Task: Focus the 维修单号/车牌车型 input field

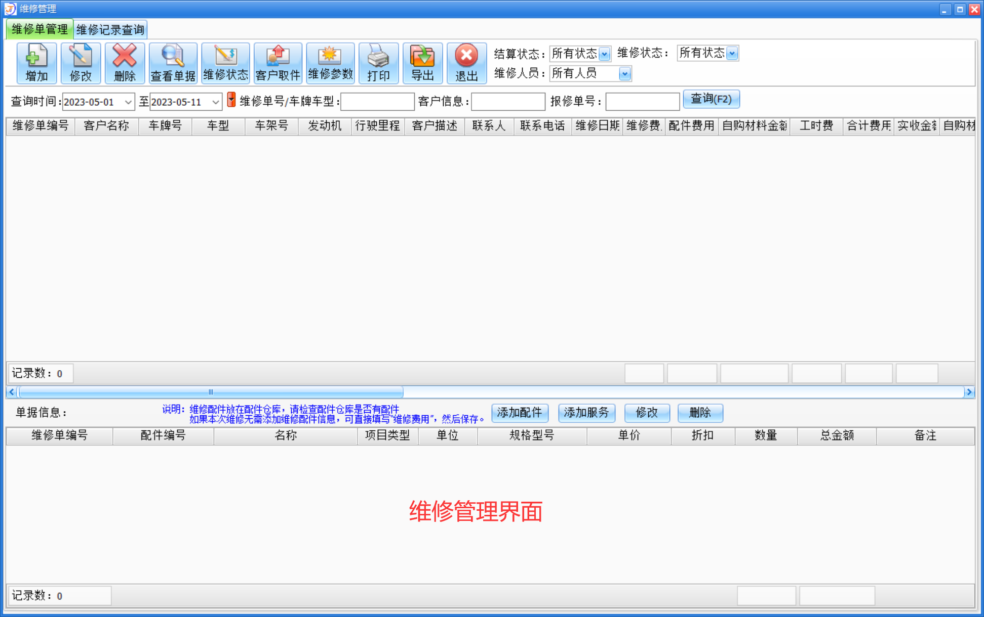Action: point(377,102)
